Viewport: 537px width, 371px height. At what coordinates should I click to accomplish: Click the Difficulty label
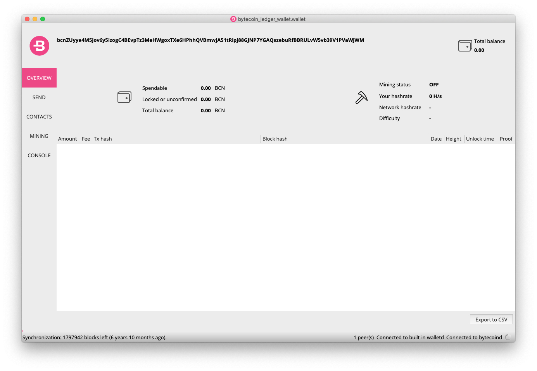click(390, 118)
